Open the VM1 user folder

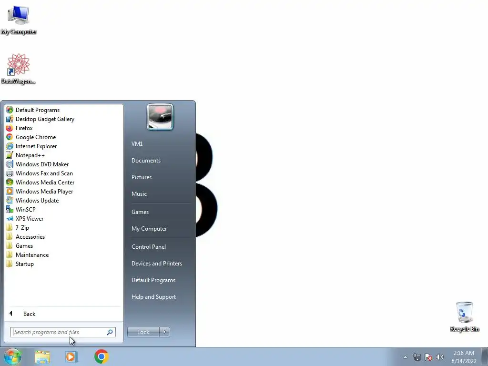[137, 144]
